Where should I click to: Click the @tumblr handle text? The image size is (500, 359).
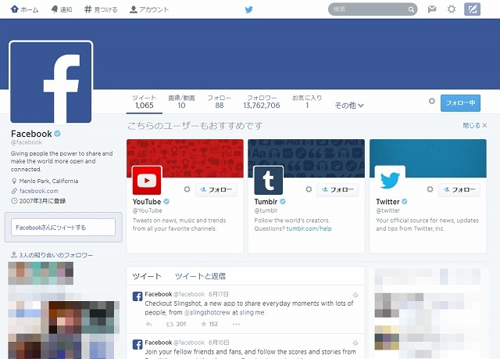coord(266,210)
